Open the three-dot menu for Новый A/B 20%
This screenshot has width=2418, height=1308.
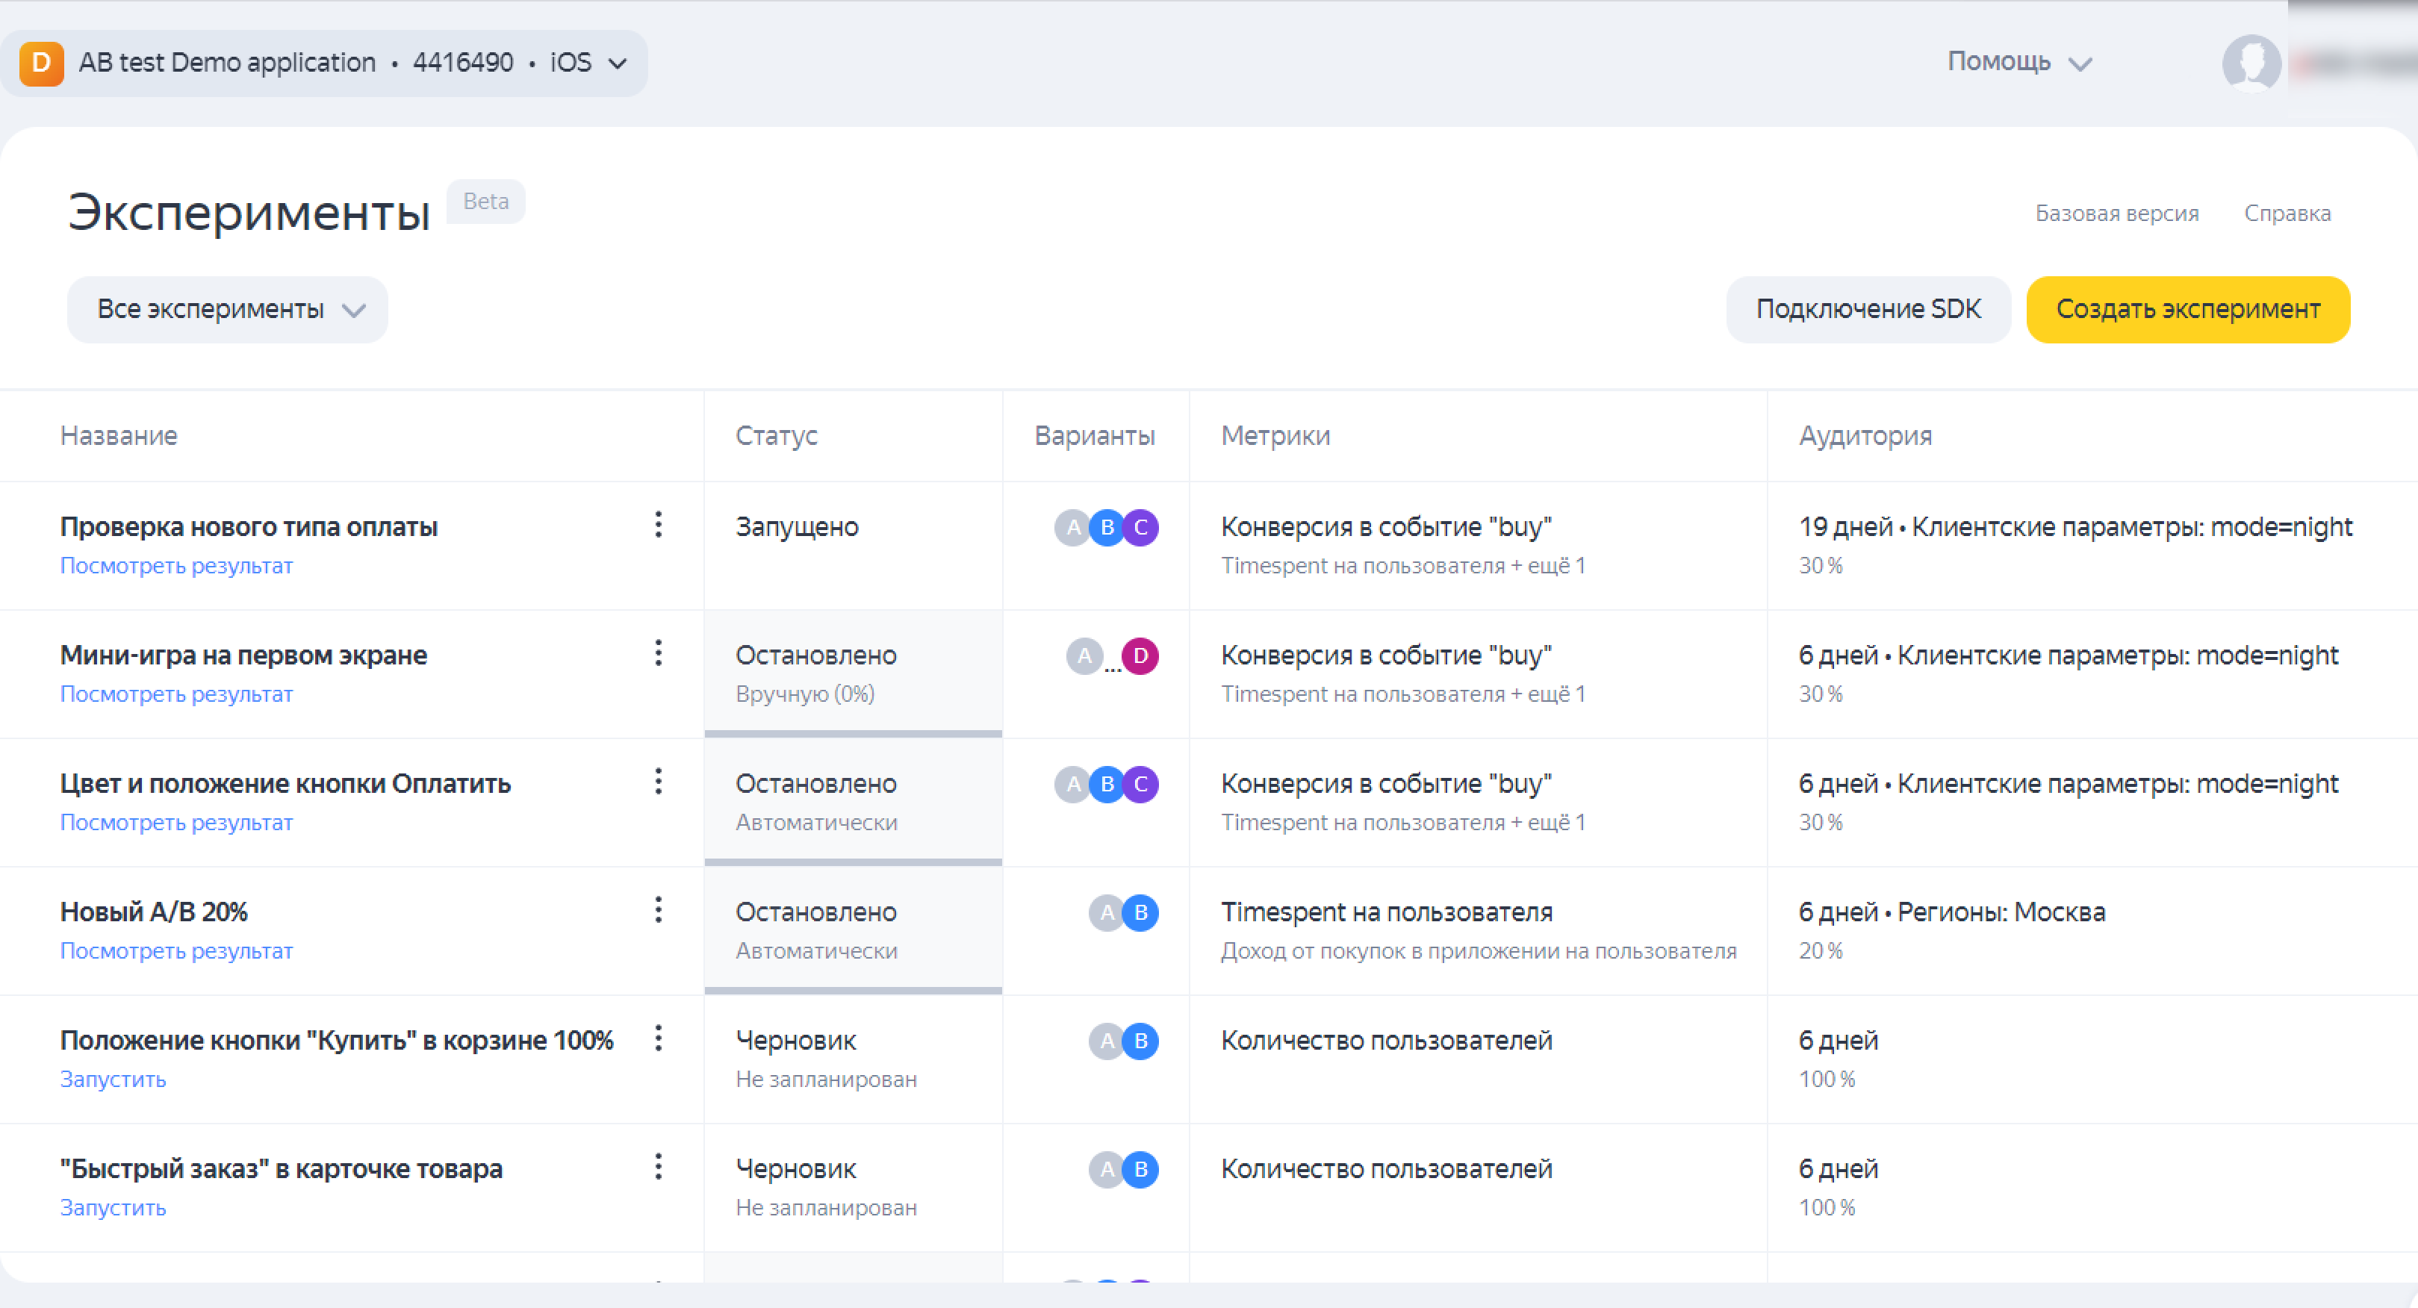[x=658, y=910]
